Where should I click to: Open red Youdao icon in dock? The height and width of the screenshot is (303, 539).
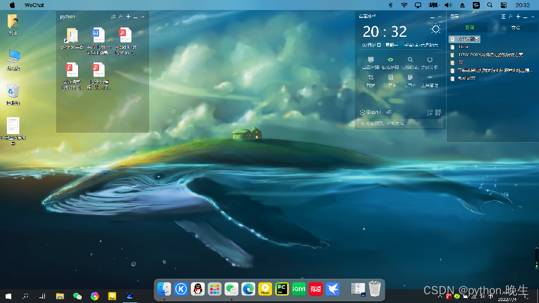click(x=316, y=289)
